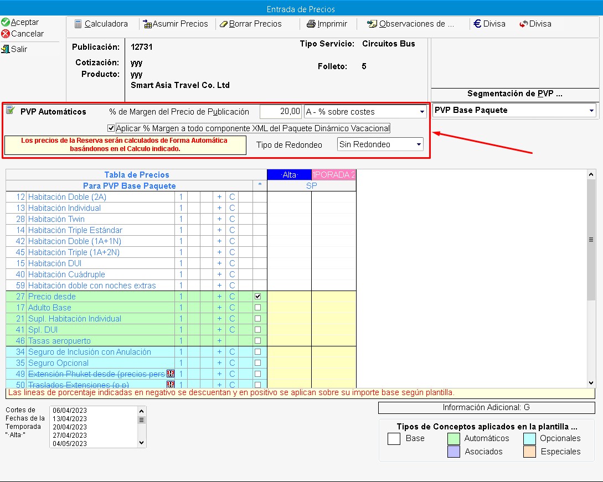Screen dimensions: 603x482
Task: Click the Salir exit door icon
Action: coord(6,49)
